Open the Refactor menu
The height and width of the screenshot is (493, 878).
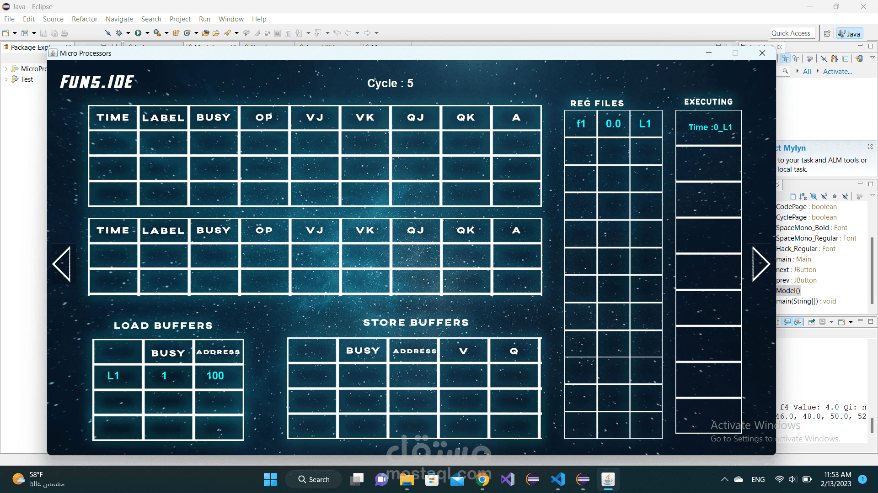point(84,19)
